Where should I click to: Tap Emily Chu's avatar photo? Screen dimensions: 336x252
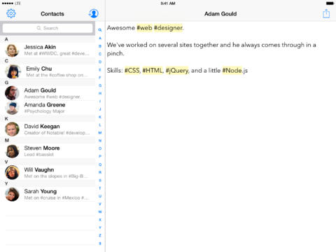pos(13,71)
